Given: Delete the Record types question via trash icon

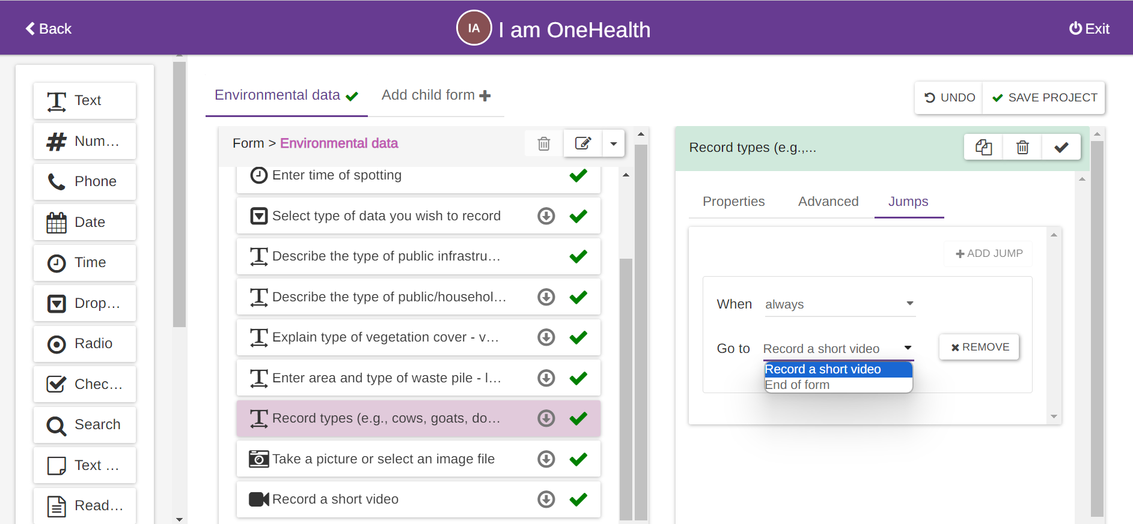Looking at the screenshot, I should click(x=1022, y=147).
